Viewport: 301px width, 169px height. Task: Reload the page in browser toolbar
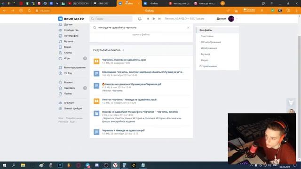(29, 10)
